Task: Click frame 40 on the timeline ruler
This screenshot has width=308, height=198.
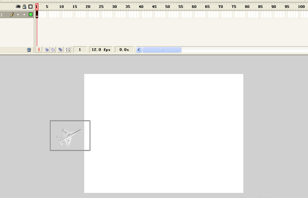Action: (x=141, y=7)
